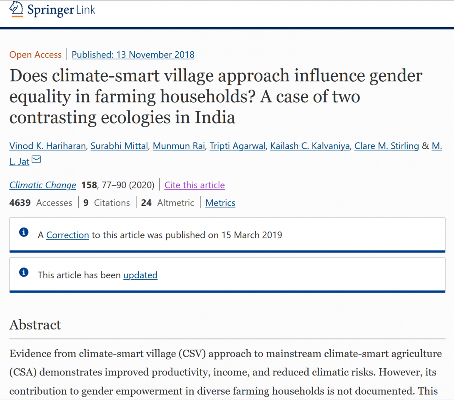Screen dimensions: 454x400
Task: Click the Abstract section heading
Action: click(x=35, y=325)
